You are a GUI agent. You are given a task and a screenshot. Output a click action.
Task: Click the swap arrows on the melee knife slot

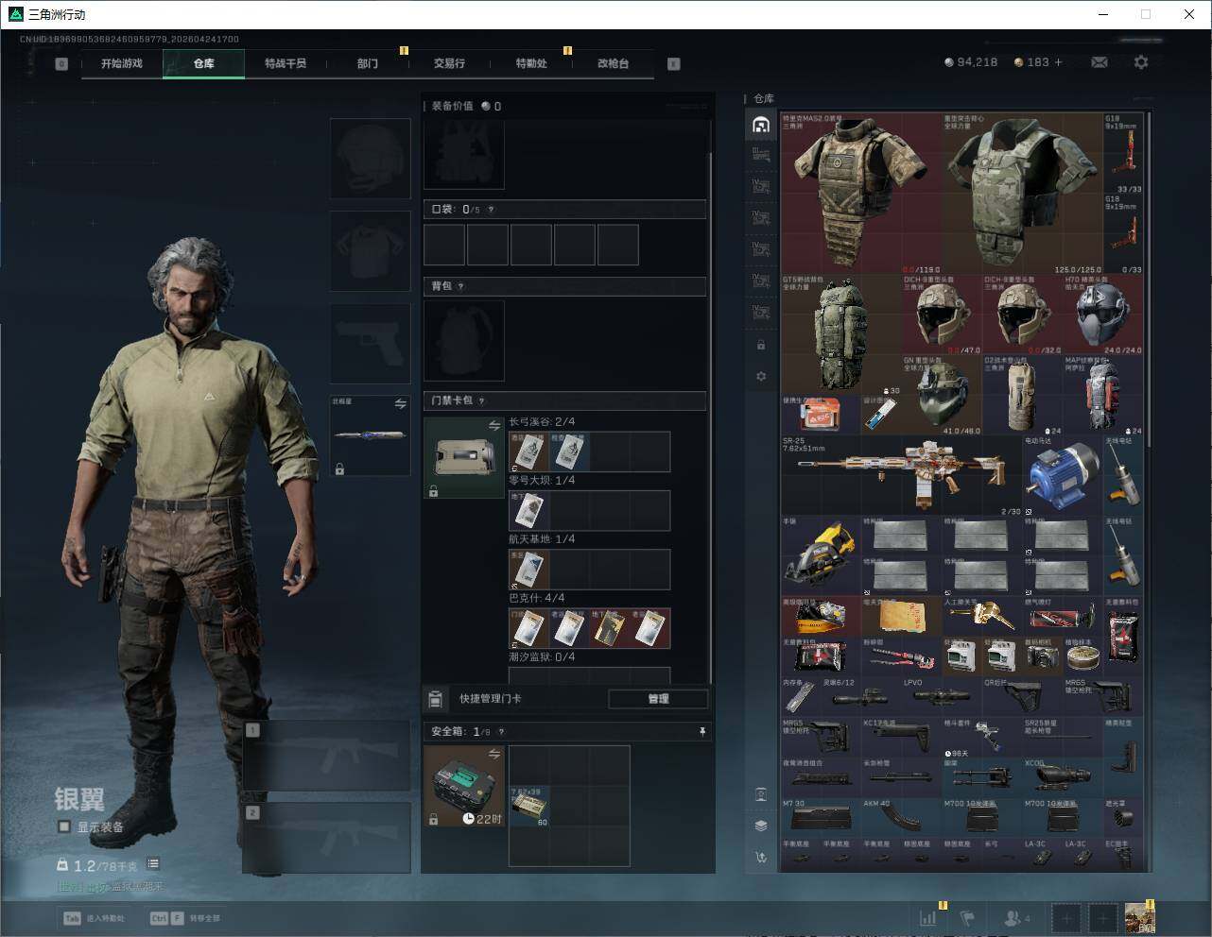point(400,404)
